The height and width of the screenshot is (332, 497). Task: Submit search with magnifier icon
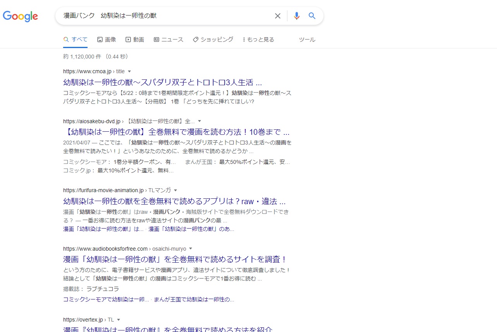312,16
